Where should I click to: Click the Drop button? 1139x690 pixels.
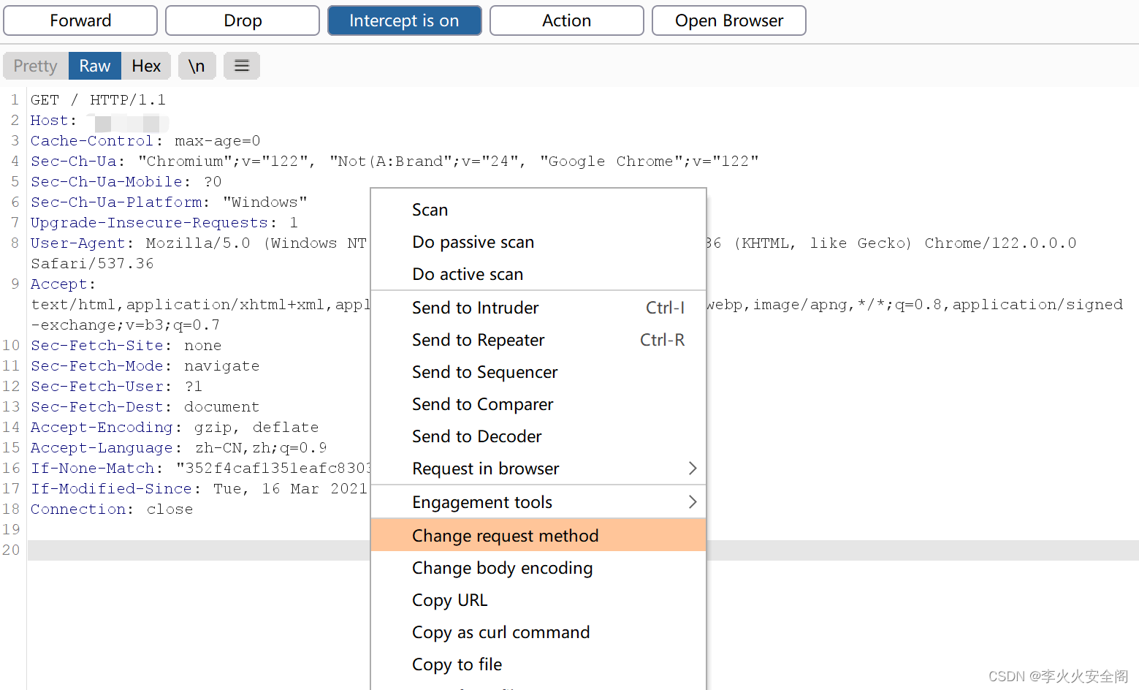[x=243, y=20]
